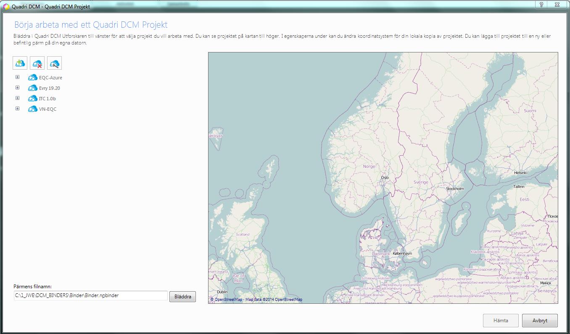Click the remove server connection cloud icon
This screenshot has height=334, width=570.
point(37,63)
